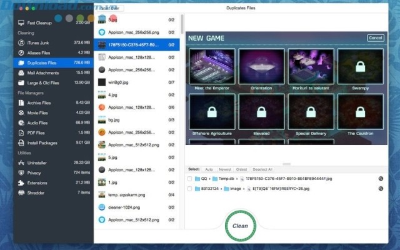Select the 178F5150-C376-45F7 list row
This screenshot has width=400, height=250.
(x=137, y=44)
